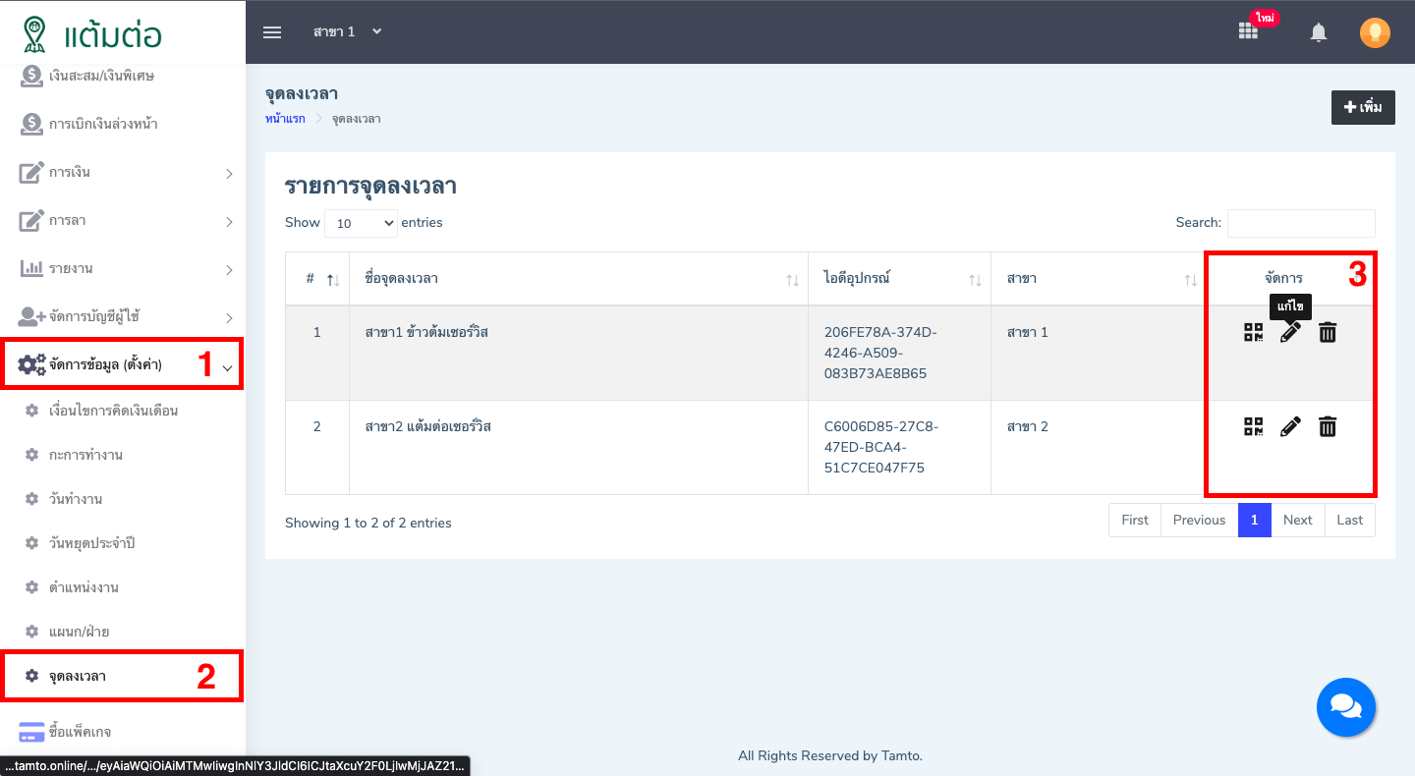Delete สาขา1 ข้าวต้มเซอร์วิส with trash icon

point(1328,333)
